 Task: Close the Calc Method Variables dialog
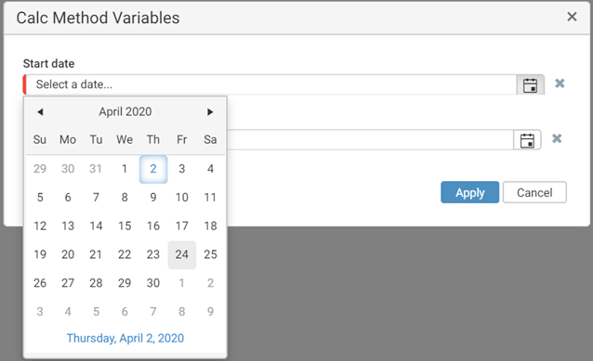572,17
